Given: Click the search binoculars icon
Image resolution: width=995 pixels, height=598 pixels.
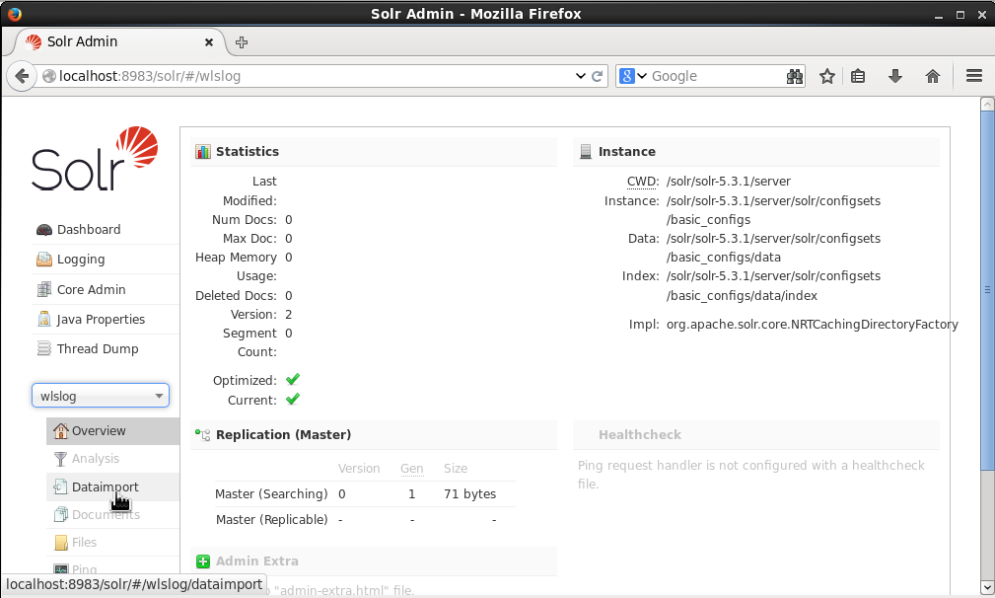Looking at the screenshot, I should (x=795, y=76).
